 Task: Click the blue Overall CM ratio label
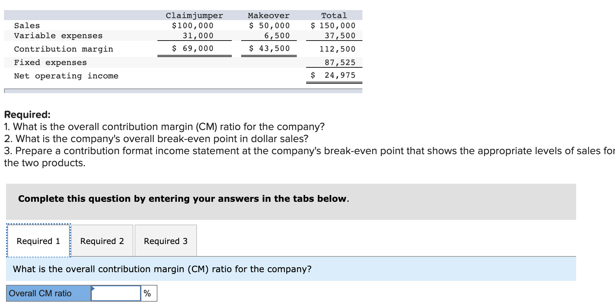40,293
